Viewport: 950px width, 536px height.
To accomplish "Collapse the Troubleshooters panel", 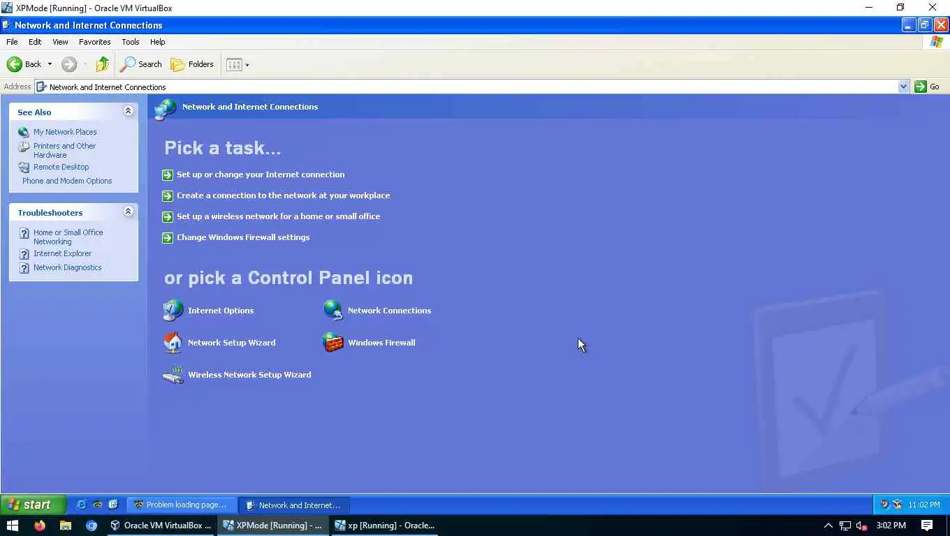I will pos(129,211).
